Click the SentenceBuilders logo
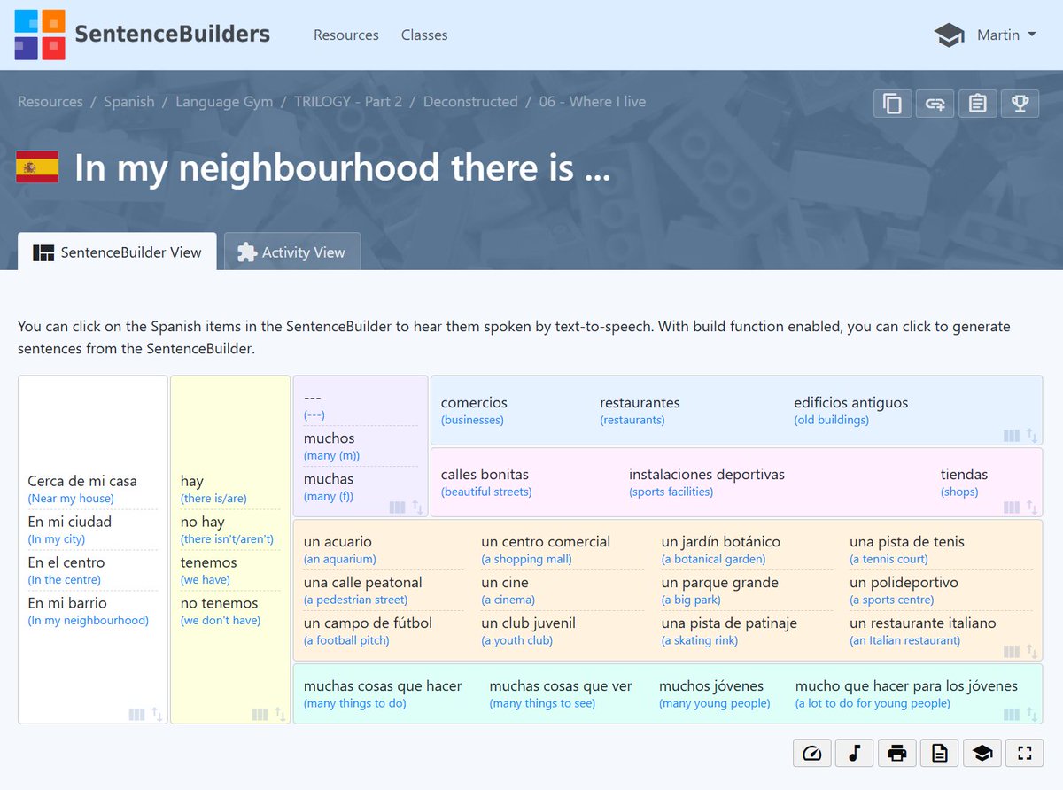The image size is (1063, 790). pos(143,35)
